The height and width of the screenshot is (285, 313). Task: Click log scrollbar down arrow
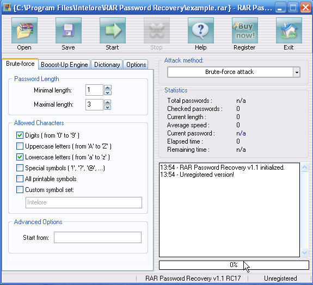[305, 252]
